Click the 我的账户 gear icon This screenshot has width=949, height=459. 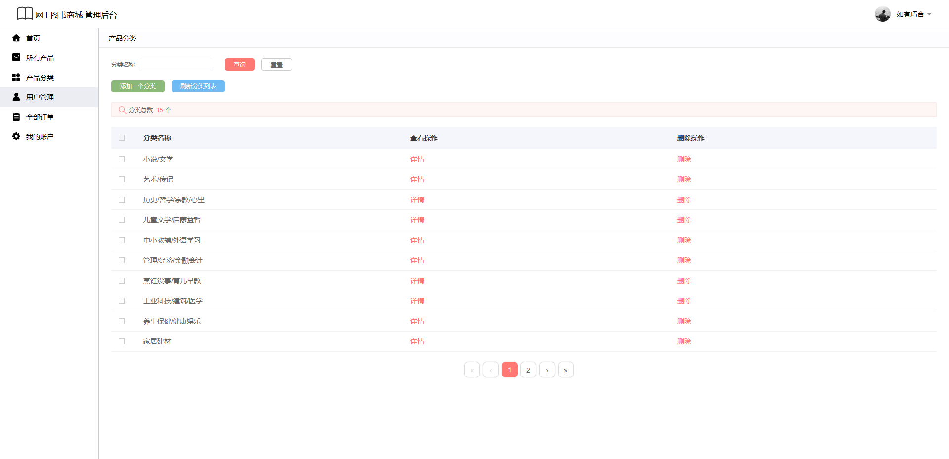[16, 137]
